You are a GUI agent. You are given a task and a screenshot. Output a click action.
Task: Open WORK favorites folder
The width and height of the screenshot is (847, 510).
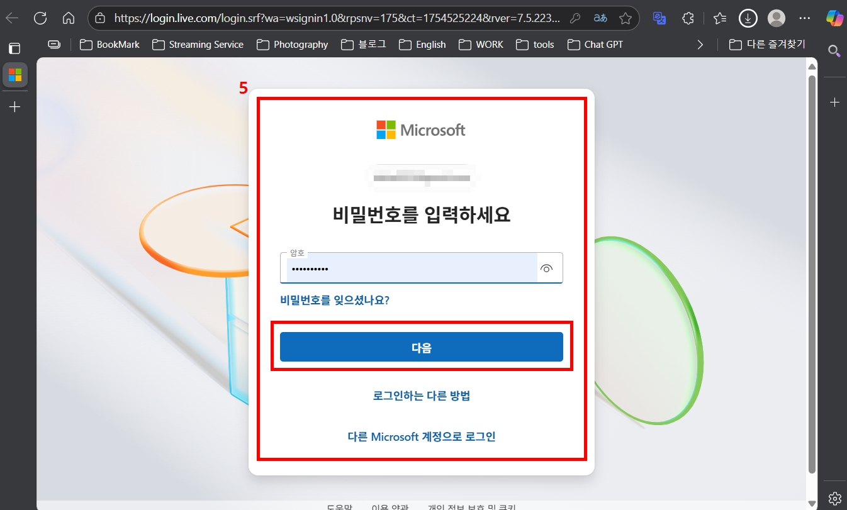pos(481,44)
